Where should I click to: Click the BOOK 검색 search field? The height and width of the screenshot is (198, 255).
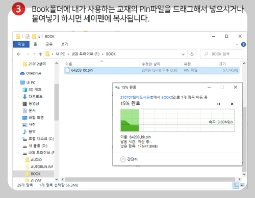click(x=221, y=54)
